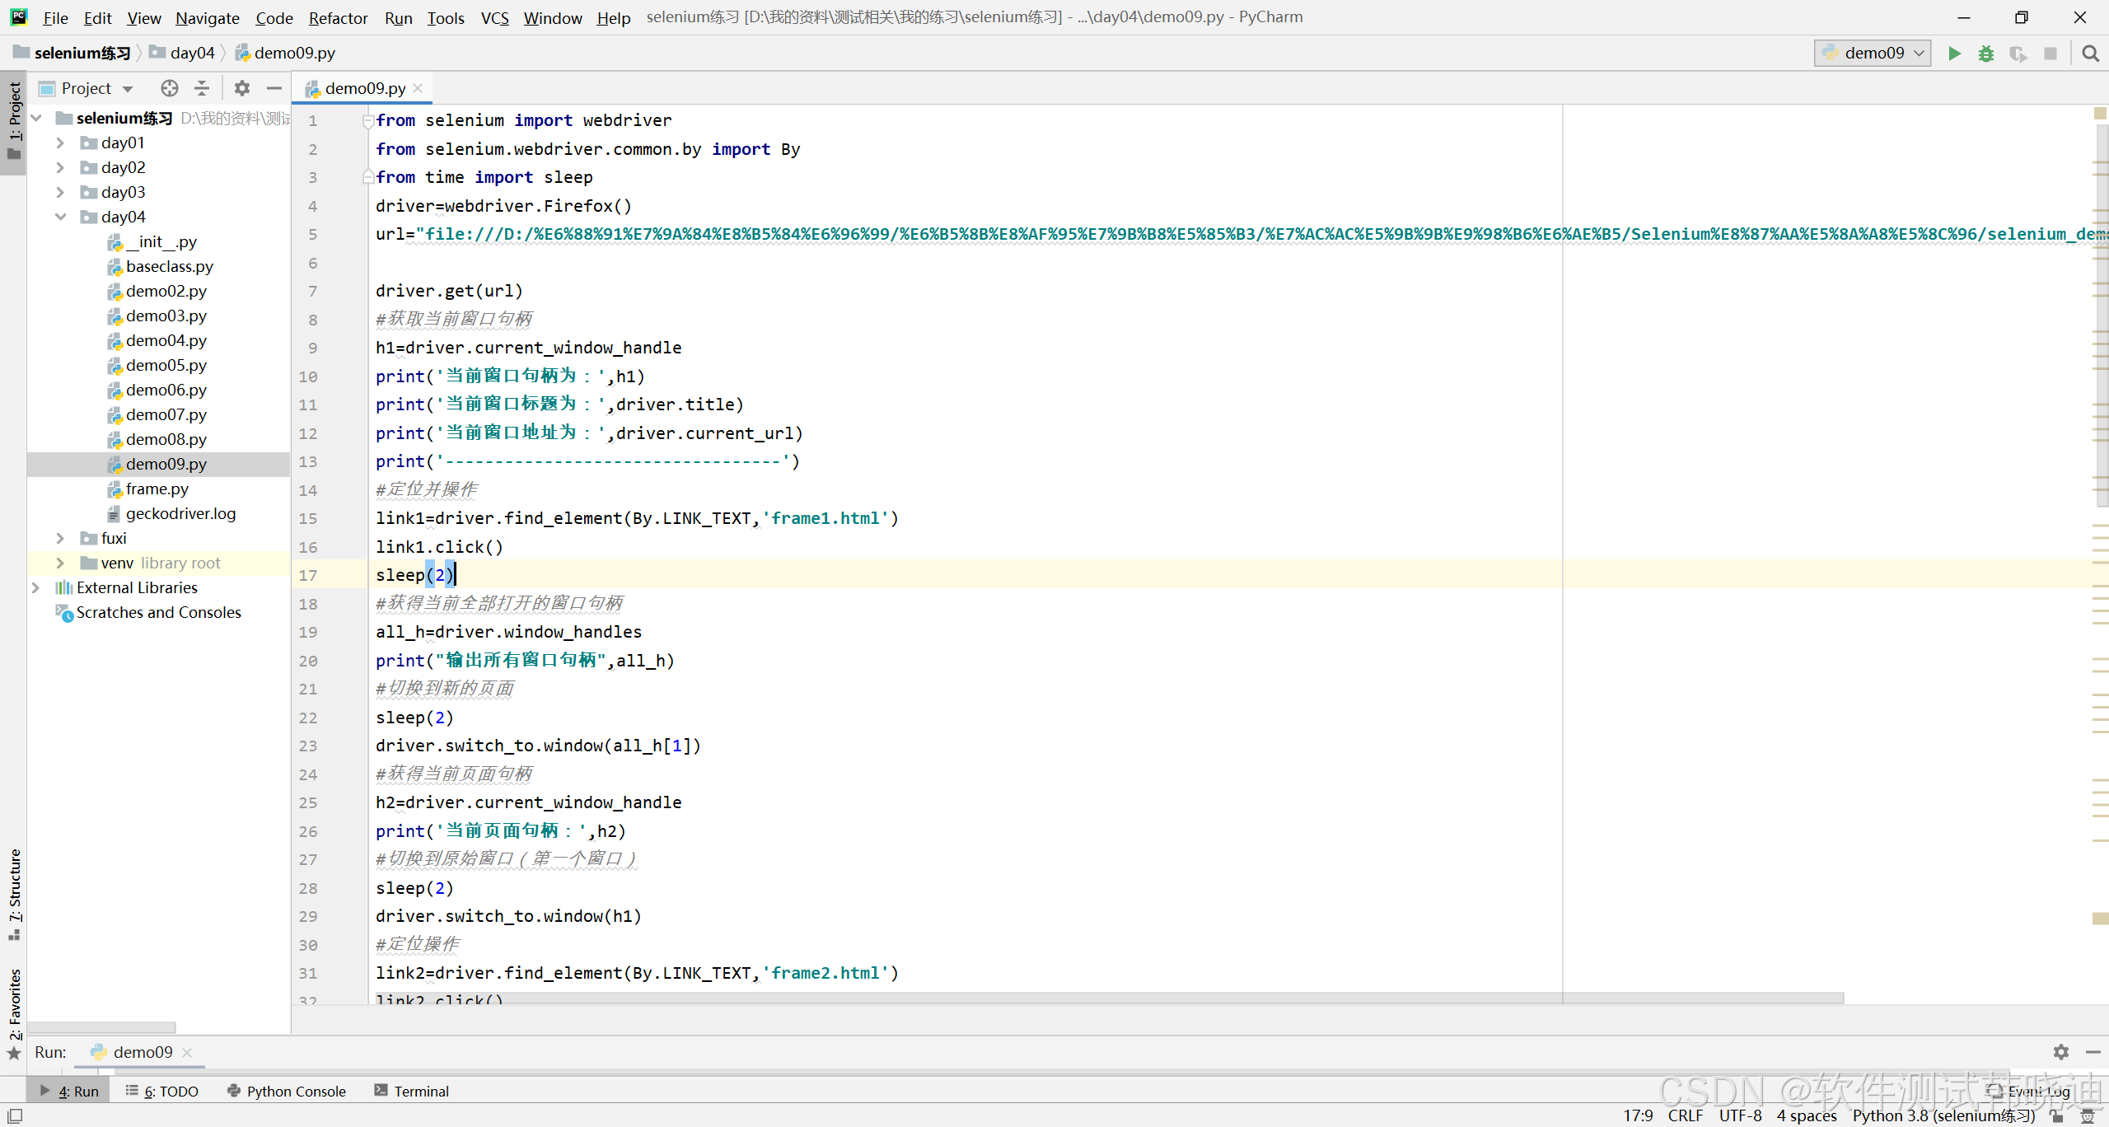The width and height of the screenshot is (2109, 1127).
Task: Open the Python Console tab
Action: pyautogui.click(x=287, y=1091)
